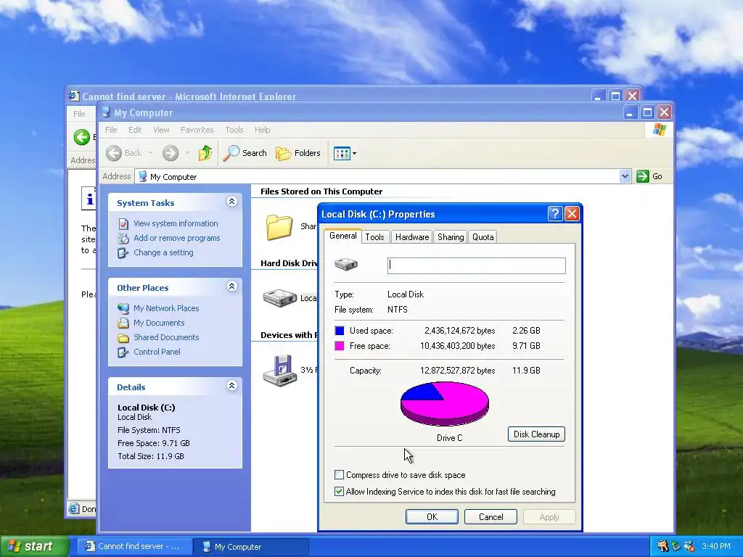Open the Edit menu in My Computer
Screen dimensions: 743x557
[134, 130]
